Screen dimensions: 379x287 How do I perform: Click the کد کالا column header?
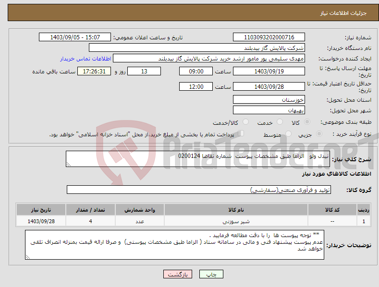(x=332, y=210)
